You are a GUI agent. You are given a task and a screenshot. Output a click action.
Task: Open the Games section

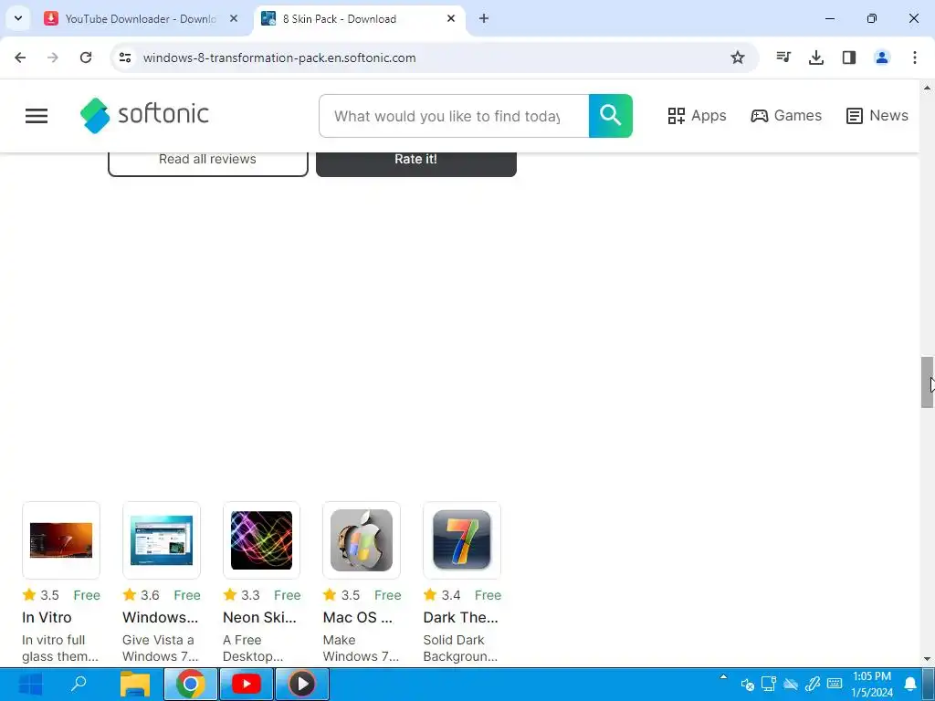pos(786,116)
